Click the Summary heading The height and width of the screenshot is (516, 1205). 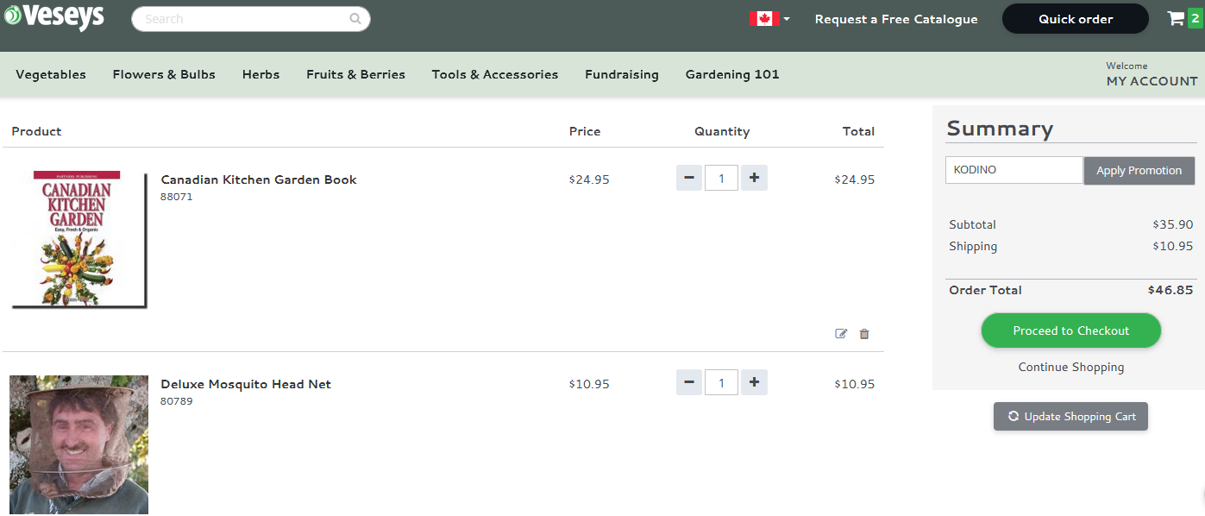(x=1000, y=129)
